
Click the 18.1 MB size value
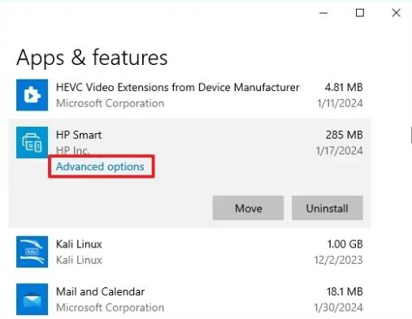click(x=345, y=291)
